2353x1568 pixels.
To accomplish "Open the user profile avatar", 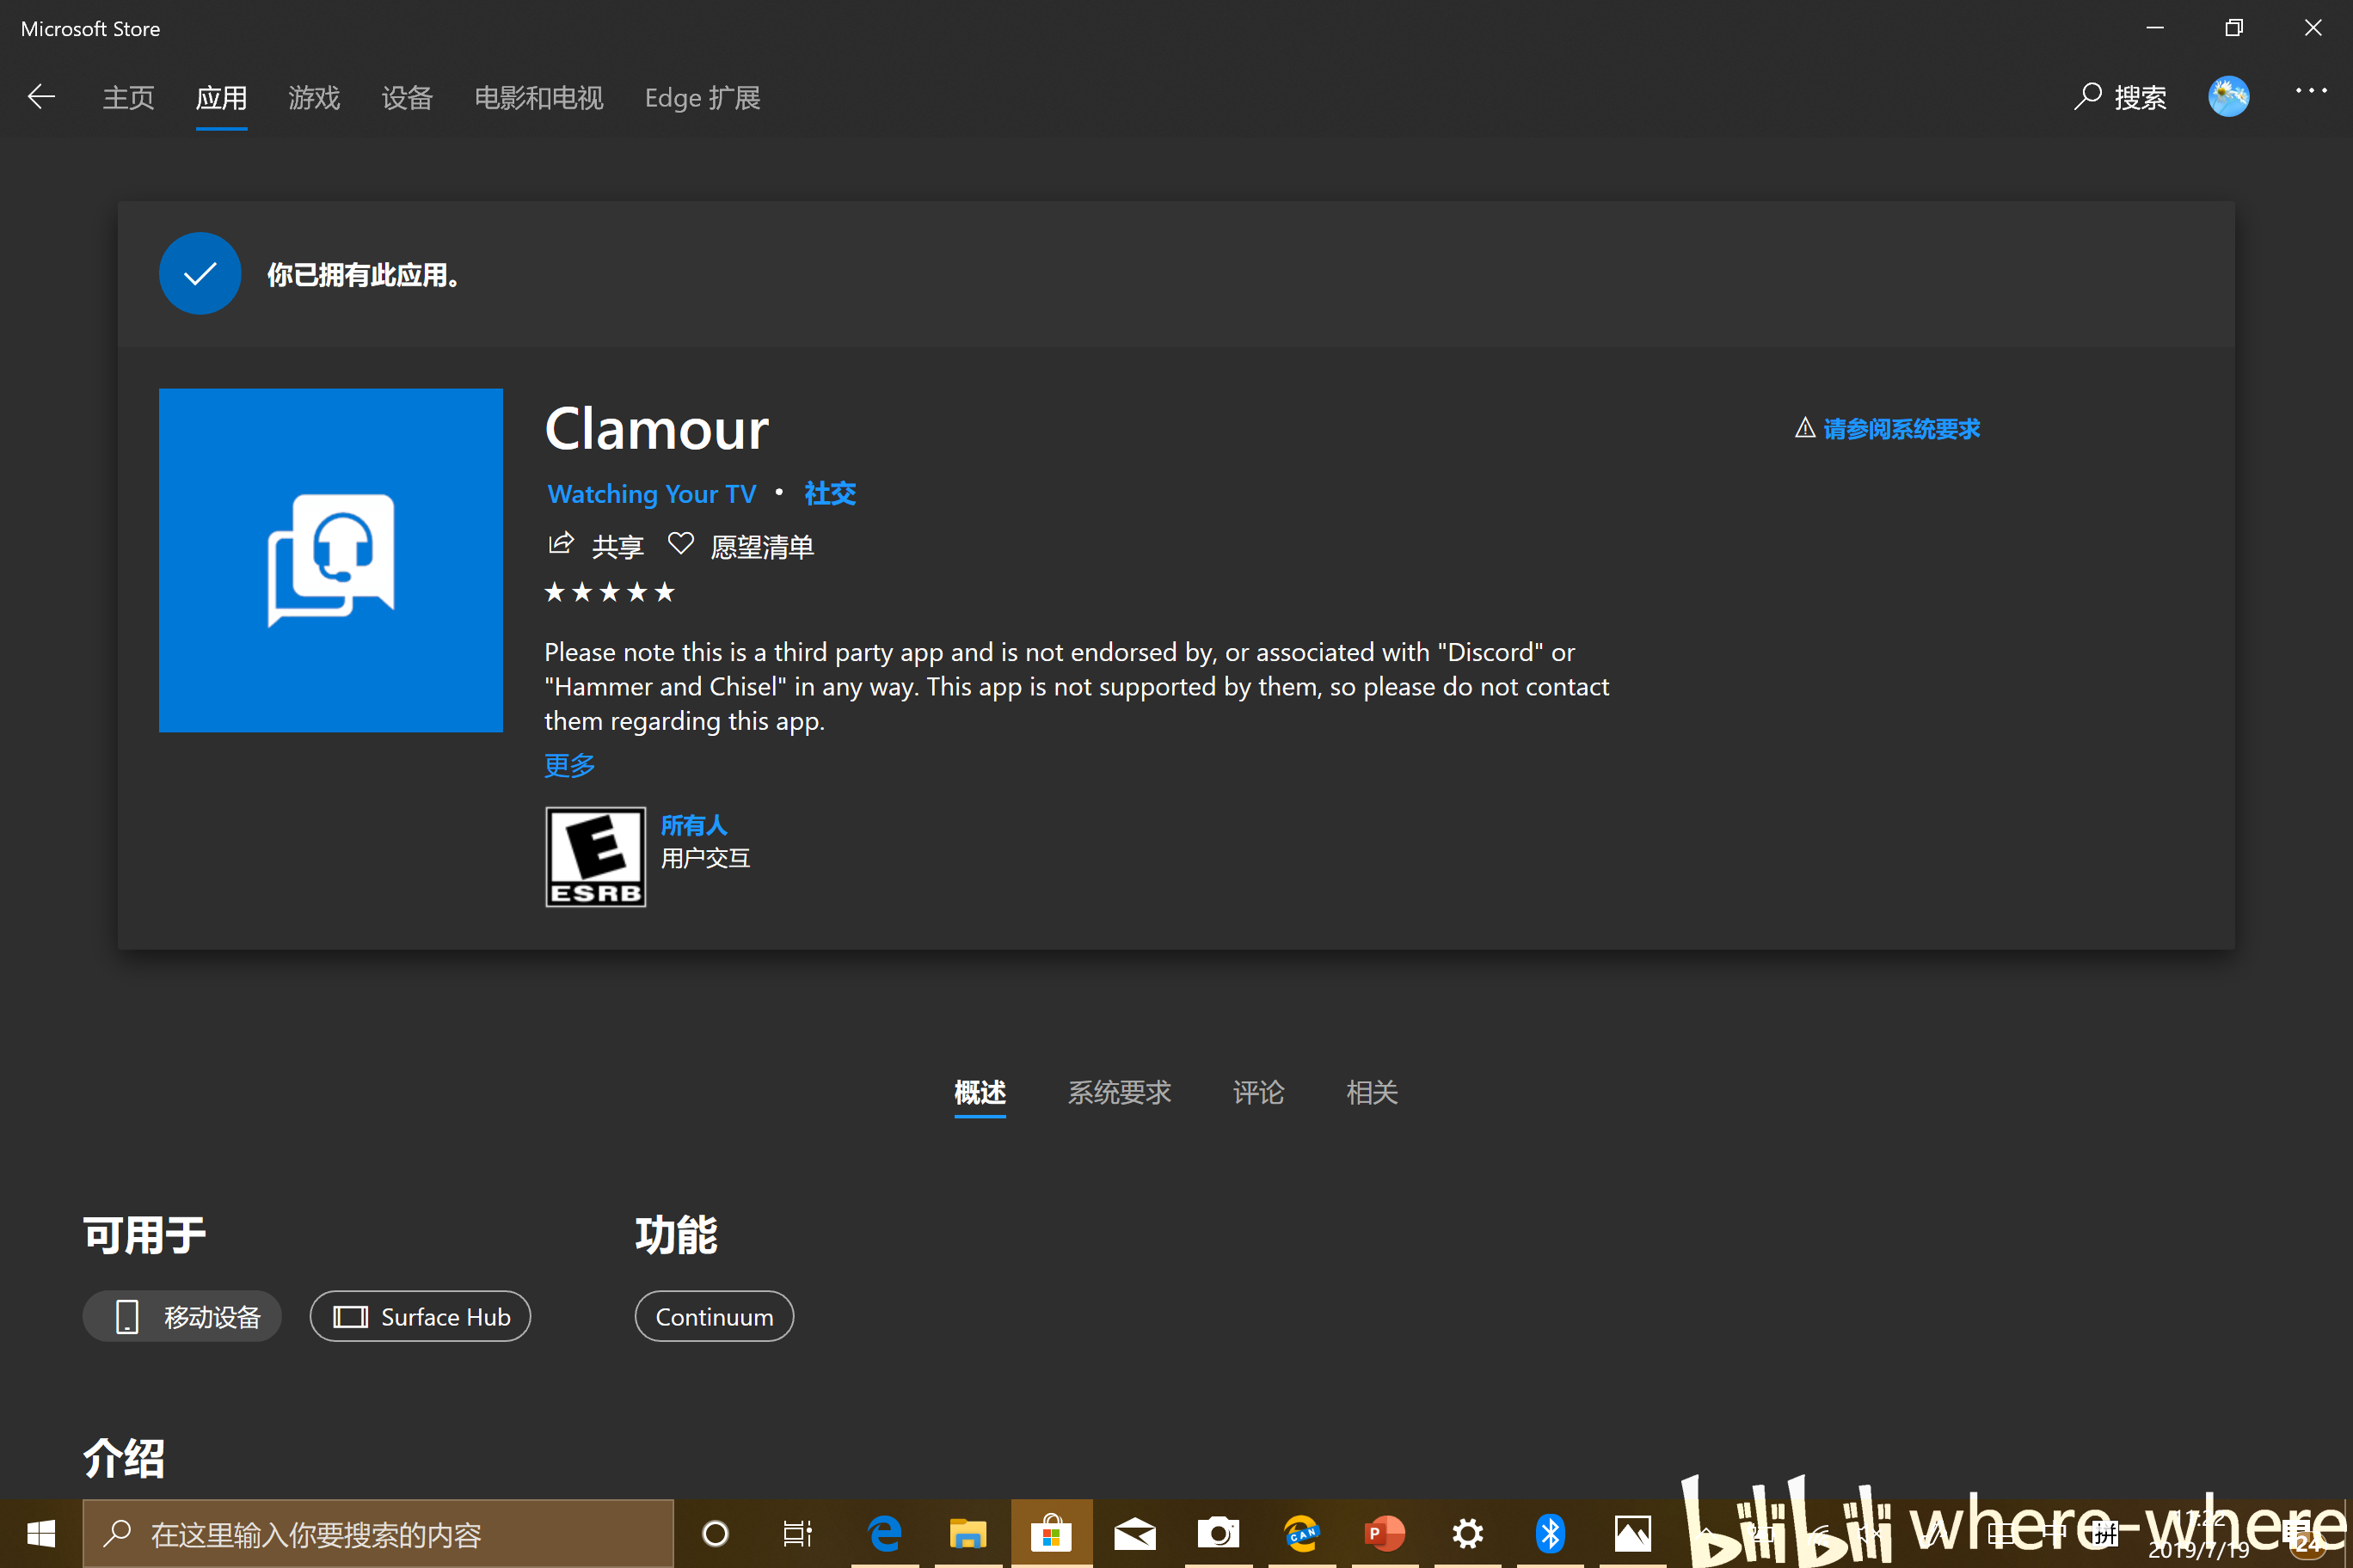I will 2228,97.
